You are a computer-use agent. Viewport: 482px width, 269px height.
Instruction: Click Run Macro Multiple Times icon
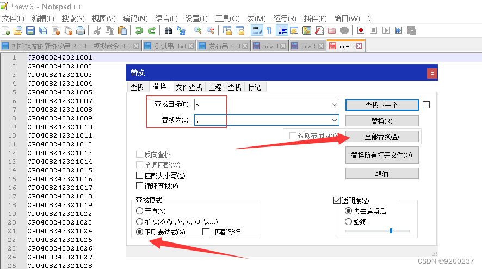(398, 30)
